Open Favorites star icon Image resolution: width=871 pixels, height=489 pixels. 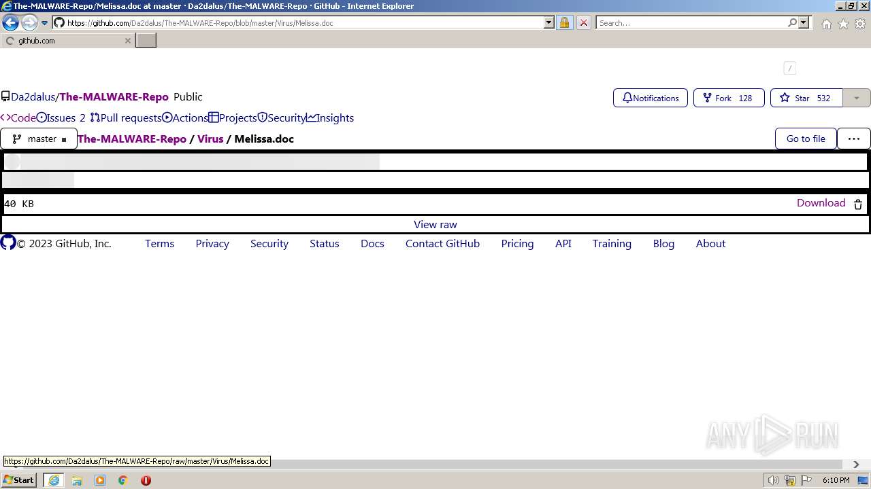[843, 24]
